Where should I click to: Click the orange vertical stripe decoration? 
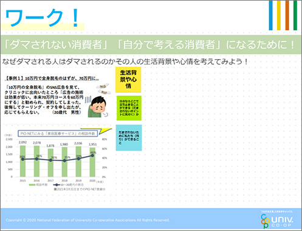[x=287, y=15]
